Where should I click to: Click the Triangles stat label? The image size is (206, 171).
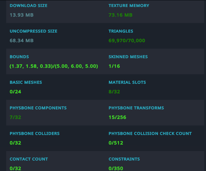[x=121, y=31]
